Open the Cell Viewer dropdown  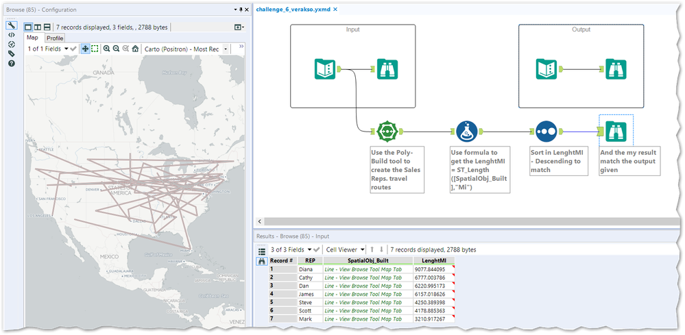click(x=345, y=250)
